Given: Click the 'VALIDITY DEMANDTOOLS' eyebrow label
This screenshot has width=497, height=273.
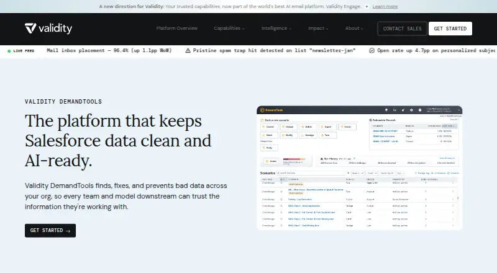Looking at the screenshot, I should 63,102.
